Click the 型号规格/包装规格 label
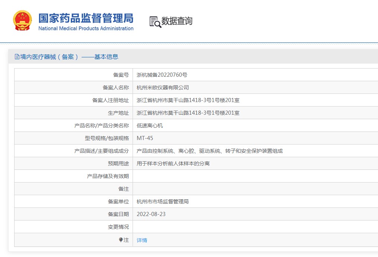Viewport: 378px width, 257px height. pos(107,138)
